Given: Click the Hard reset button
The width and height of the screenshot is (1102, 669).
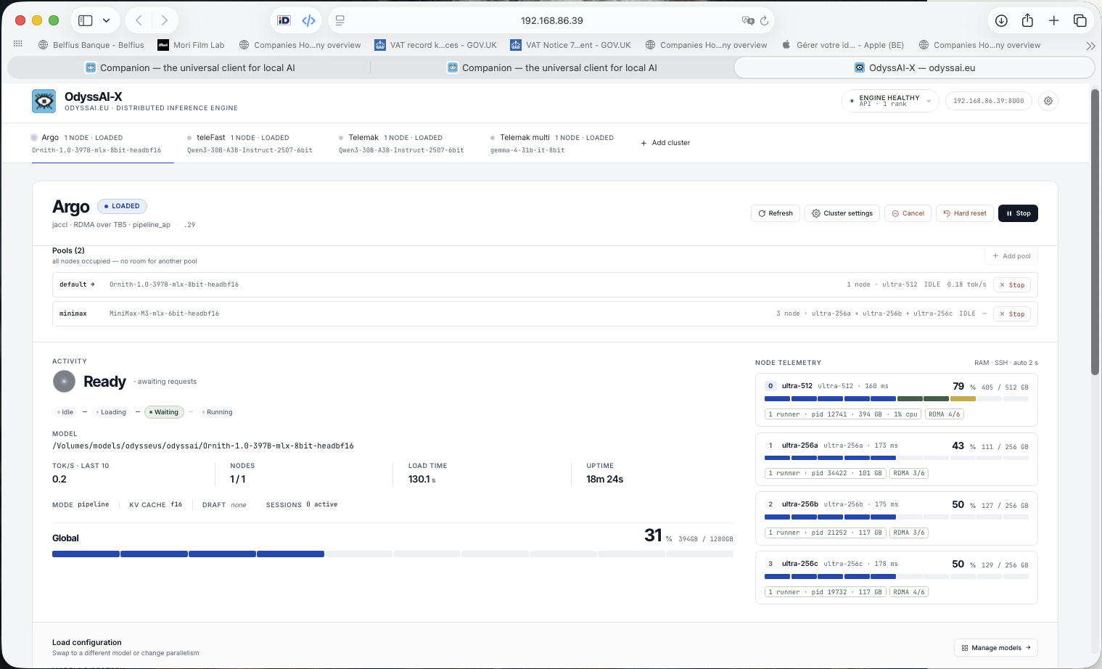Looking at the screenshot, I should pyautogui.click(x=965, y=213).
